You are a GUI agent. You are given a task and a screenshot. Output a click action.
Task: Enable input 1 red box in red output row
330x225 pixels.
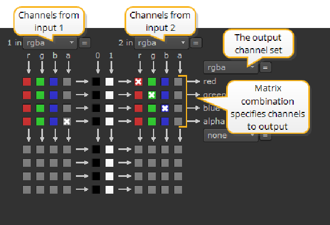point(27,82)
